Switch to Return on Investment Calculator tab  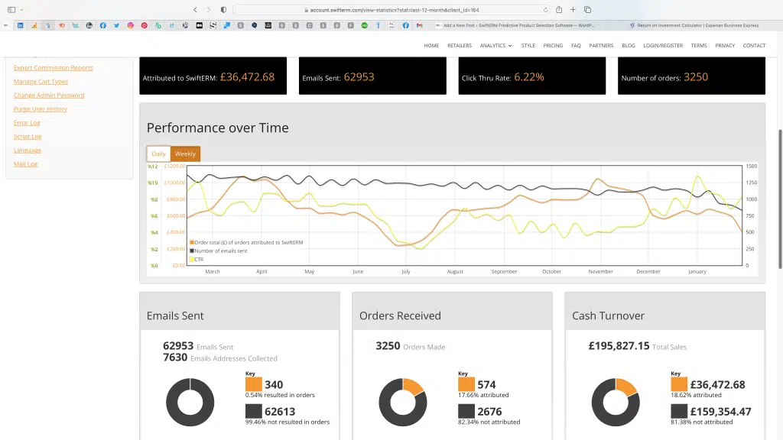(x=694, y=25)
